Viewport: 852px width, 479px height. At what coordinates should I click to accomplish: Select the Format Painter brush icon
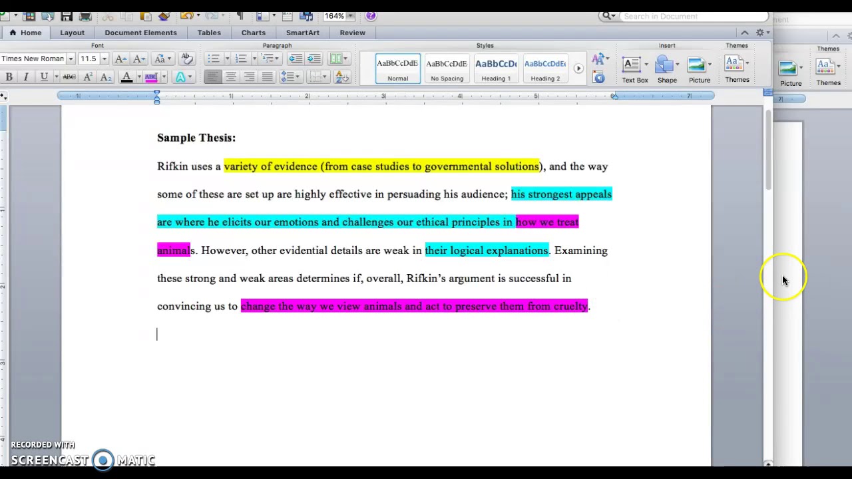point(164,16)
